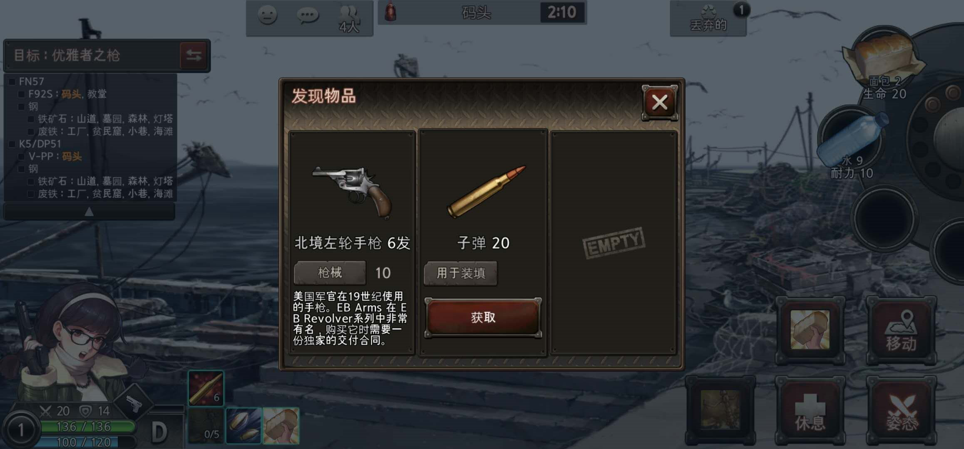964x449 pixels.
Task: Select the bullet ammo slot showing 6
Action: [x=206, y=388]
